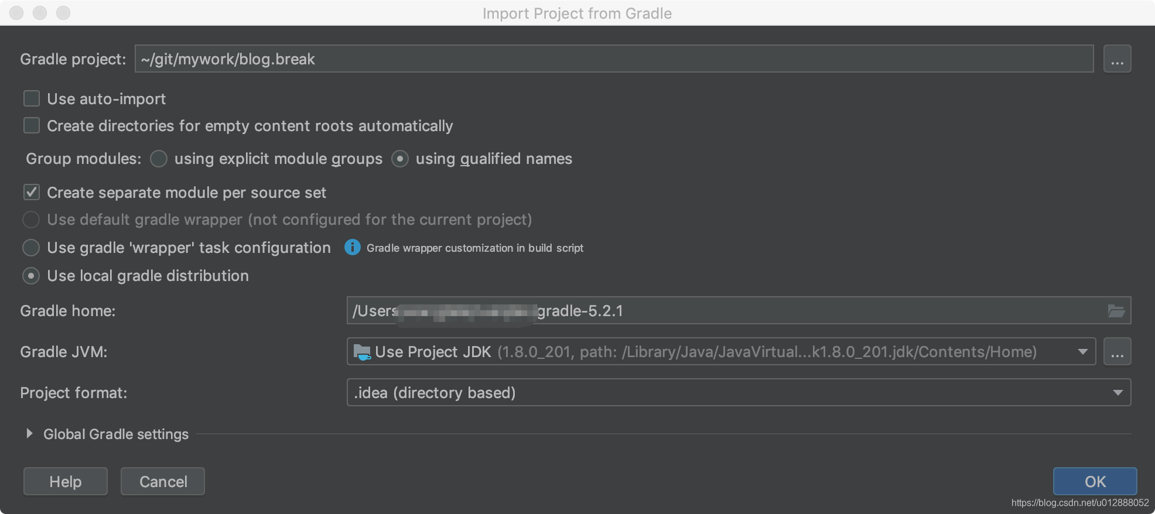Click the JDK folder icon in Gradle JVM
Screen dimensions: 1155x514
[362, 352]
